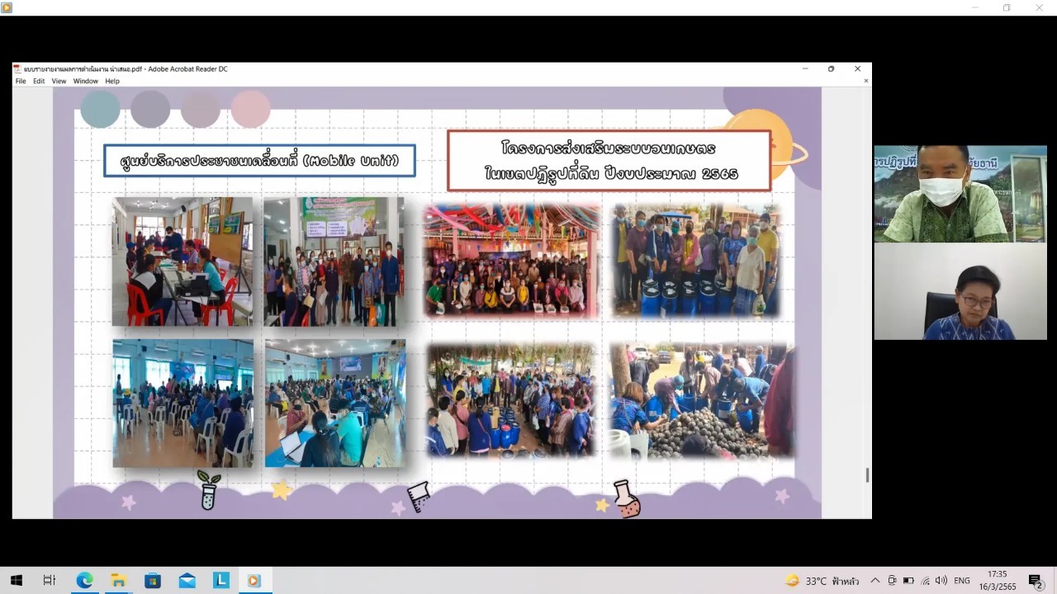Switch to the media player taskbar app
Screen dimensions: 1057x594
click(254, 581)
